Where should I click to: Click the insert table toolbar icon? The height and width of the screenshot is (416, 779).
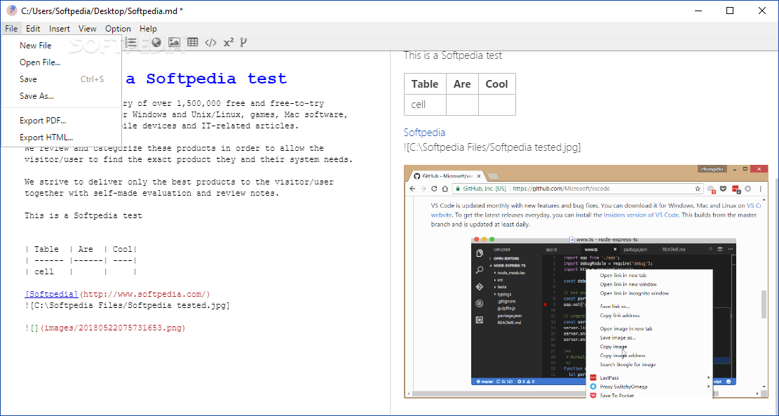tap(193, 43)
